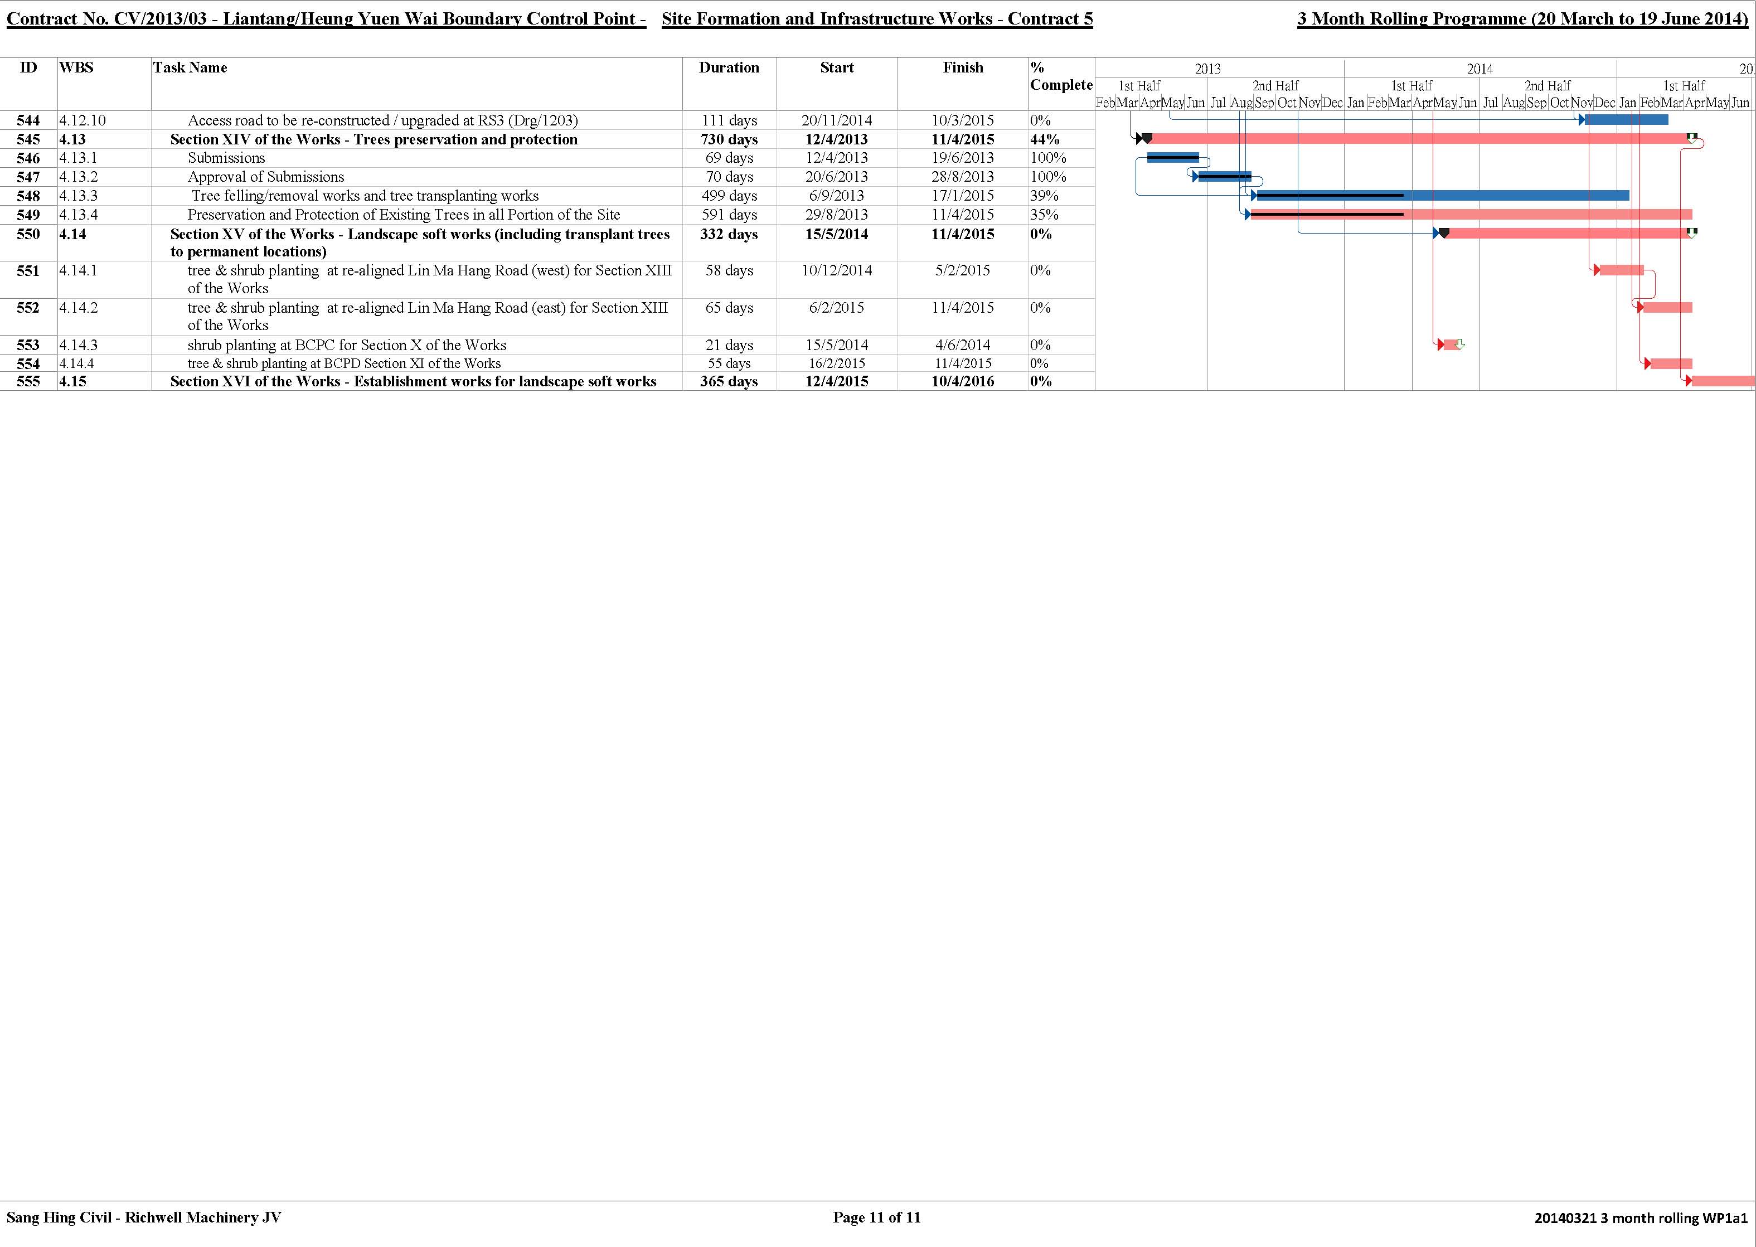The width and height of the screenshot is (1756, 1247).
Task: Select Section XVI Establishment works summary row
Action: [x=413, y=381]
